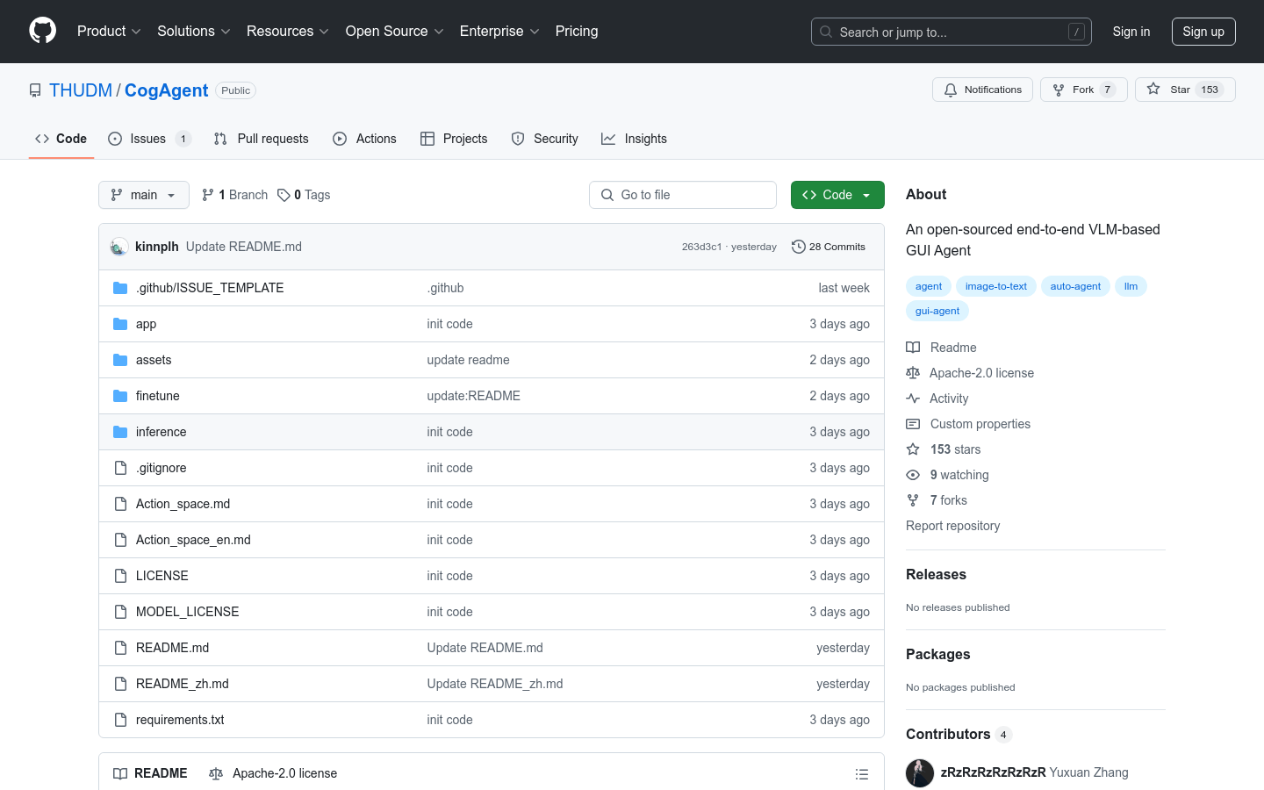This screenshot has height=790, width=1264.
Task: Click the folder icon for inference
Action: [120, 432]
